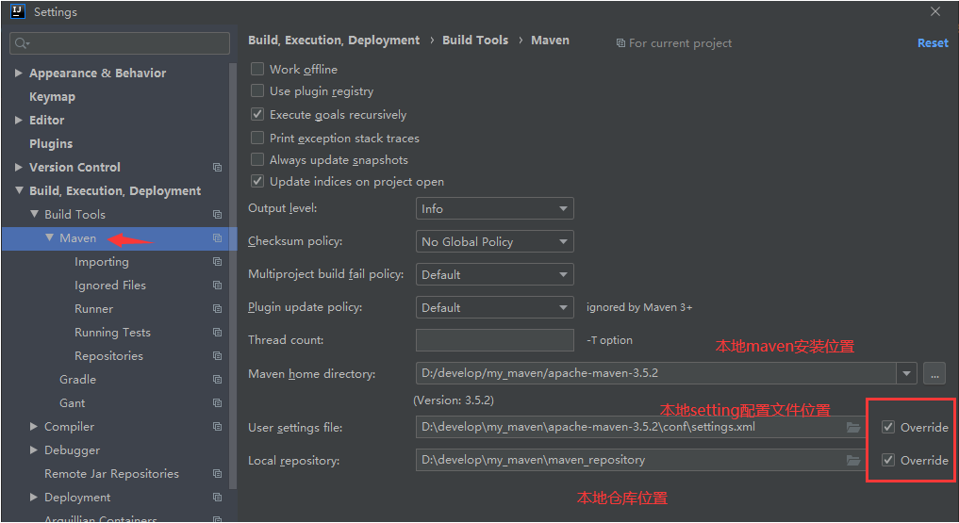Click the project-scope icon beside Compiler

tap(217, 427)
